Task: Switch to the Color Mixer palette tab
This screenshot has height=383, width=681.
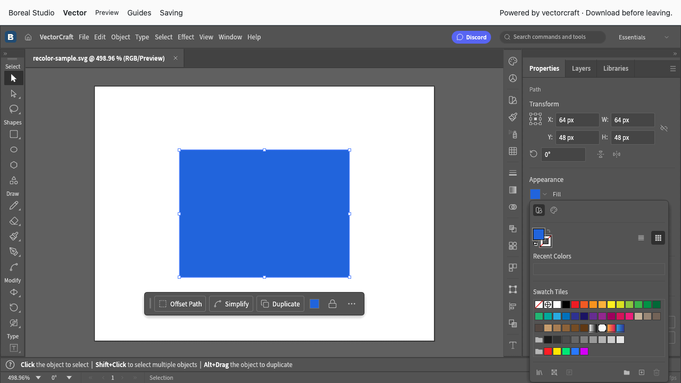Action: pos(554,210)
